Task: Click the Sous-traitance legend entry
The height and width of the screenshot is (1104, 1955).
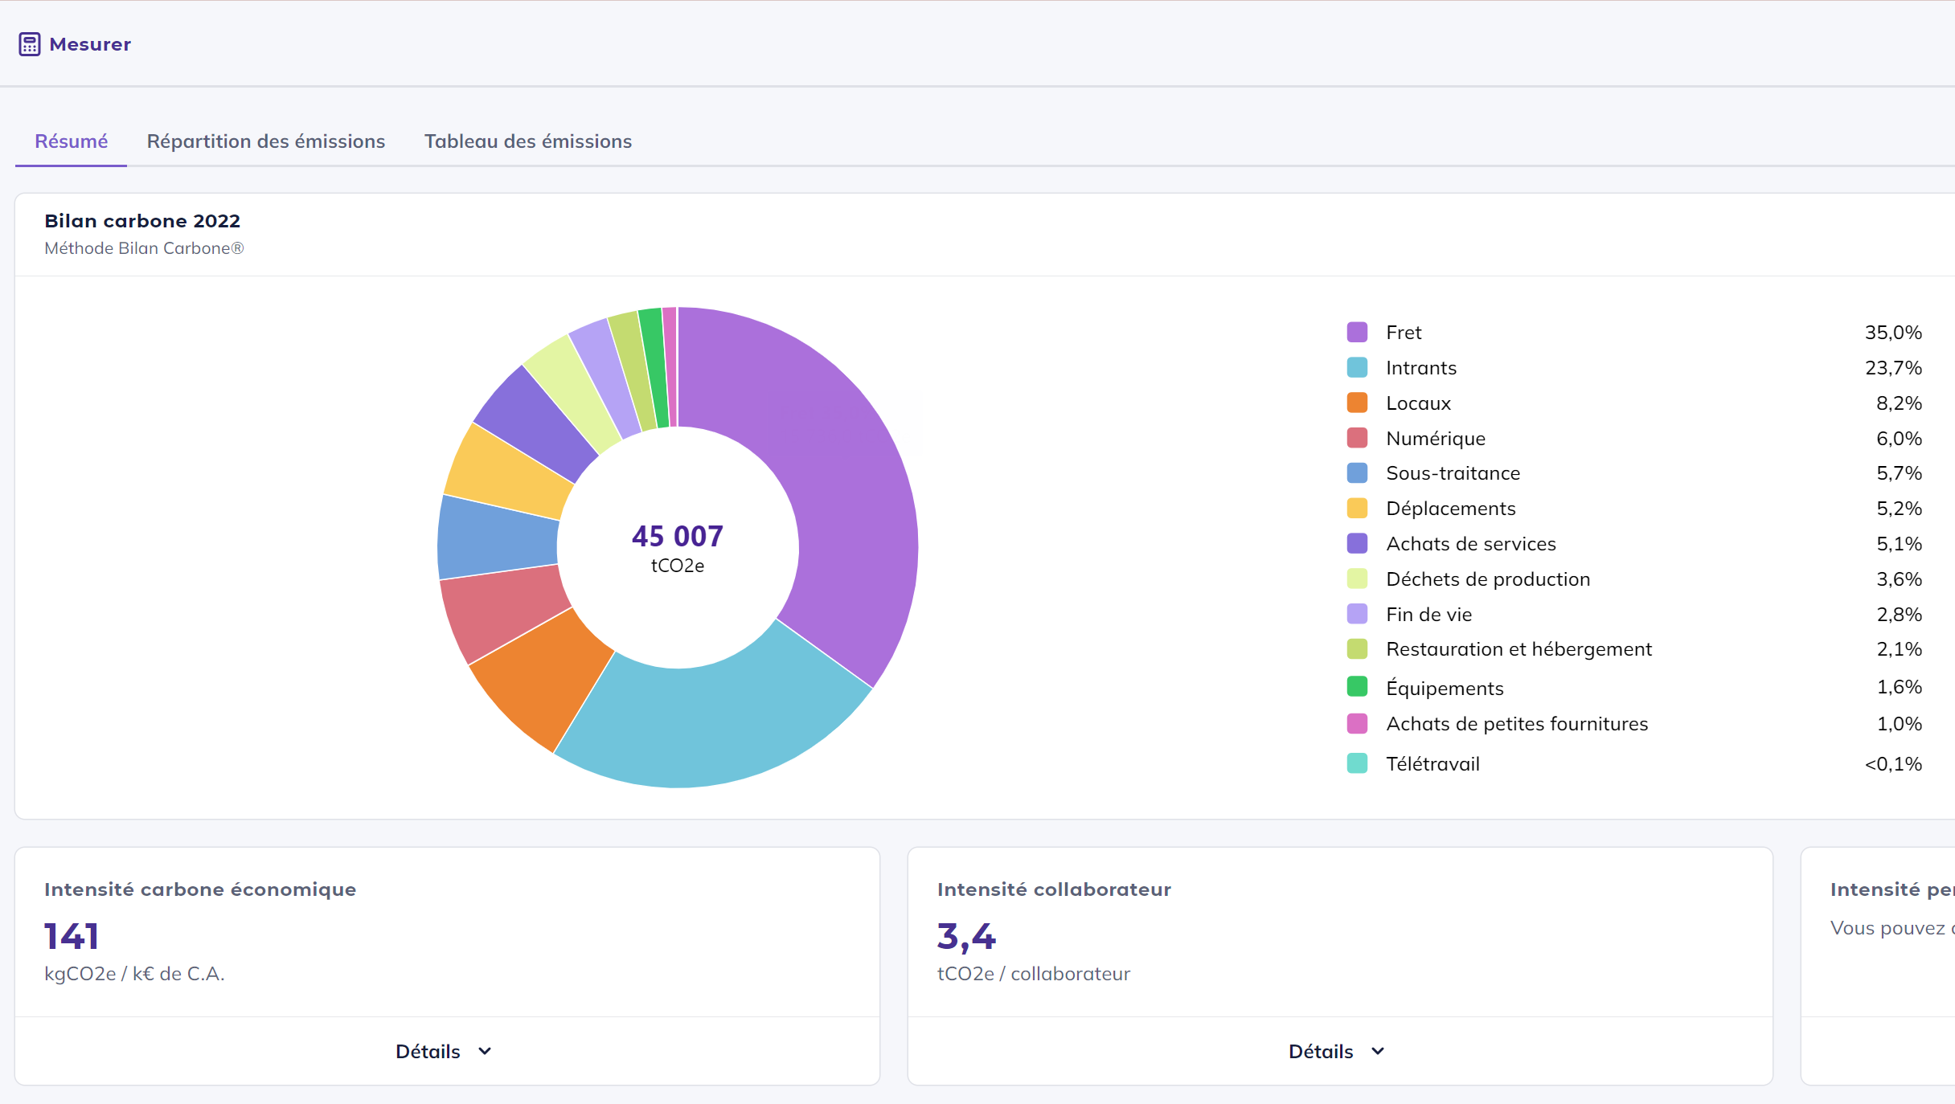Action: (1453, 473)
